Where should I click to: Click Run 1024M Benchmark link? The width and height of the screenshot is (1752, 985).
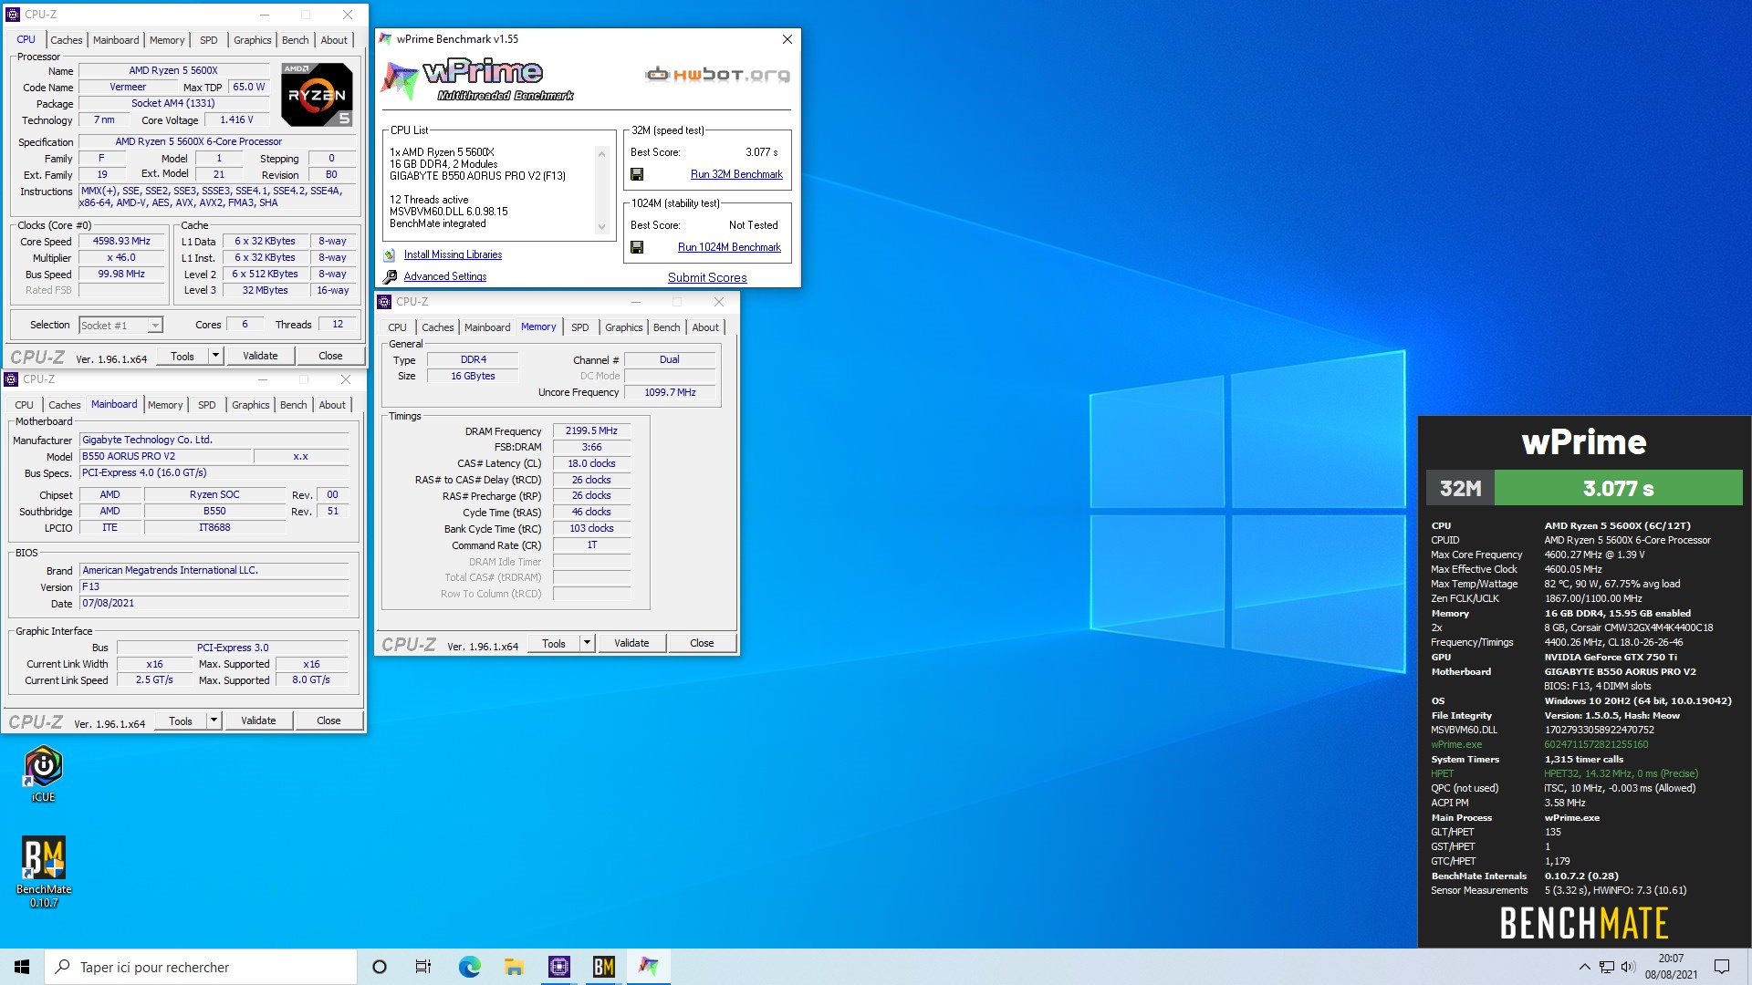(729, 247)
